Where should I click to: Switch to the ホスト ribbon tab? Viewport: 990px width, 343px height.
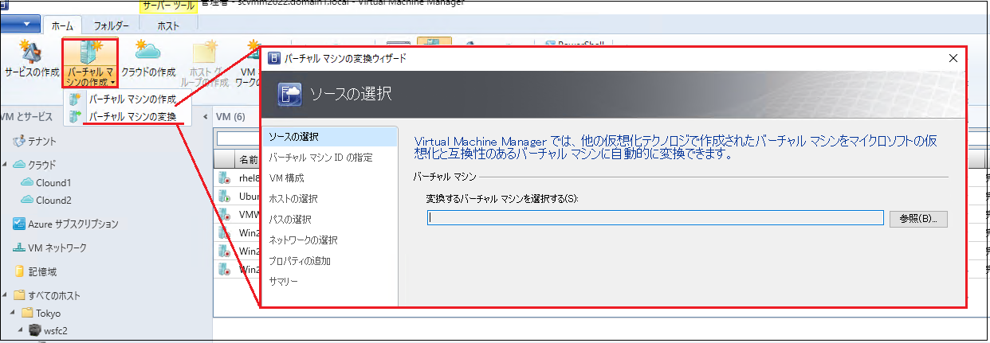coord(168,25)
